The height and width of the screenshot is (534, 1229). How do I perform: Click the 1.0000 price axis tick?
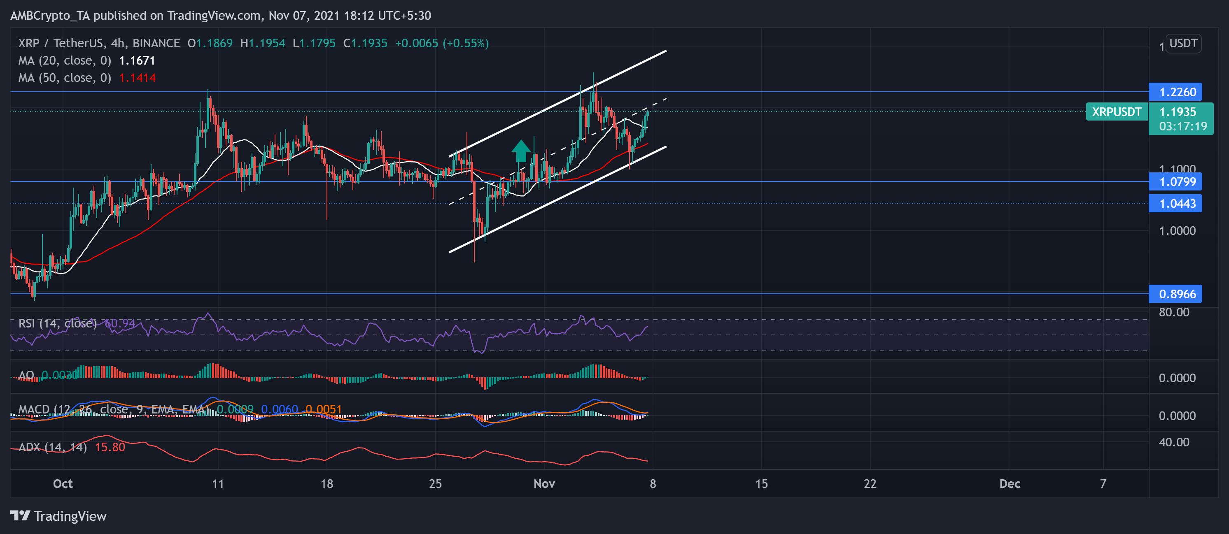(1177, 231)
